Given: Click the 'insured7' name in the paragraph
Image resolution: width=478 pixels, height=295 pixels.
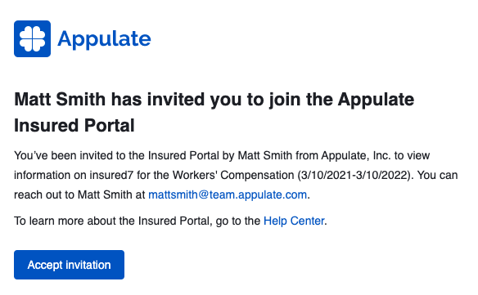Looking at the screenshot, I should pyautogui.click(x=111, y=175).
